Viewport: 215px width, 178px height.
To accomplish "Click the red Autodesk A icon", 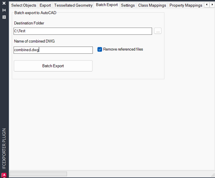I will (4, 175).
